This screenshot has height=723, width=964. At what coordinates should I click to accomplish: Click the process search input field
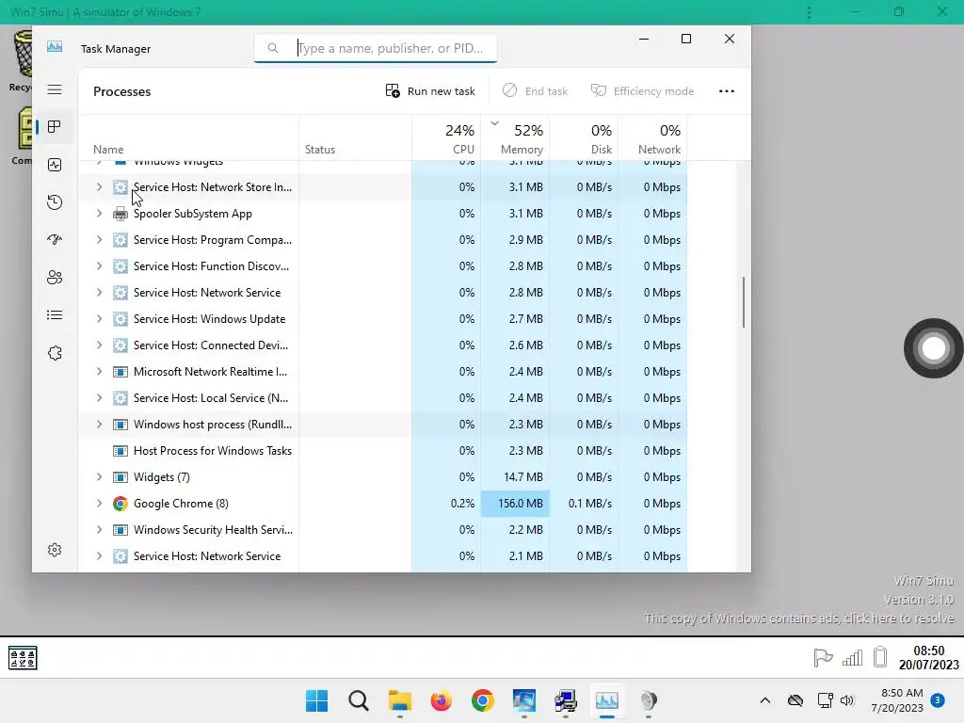pos(376,48)
